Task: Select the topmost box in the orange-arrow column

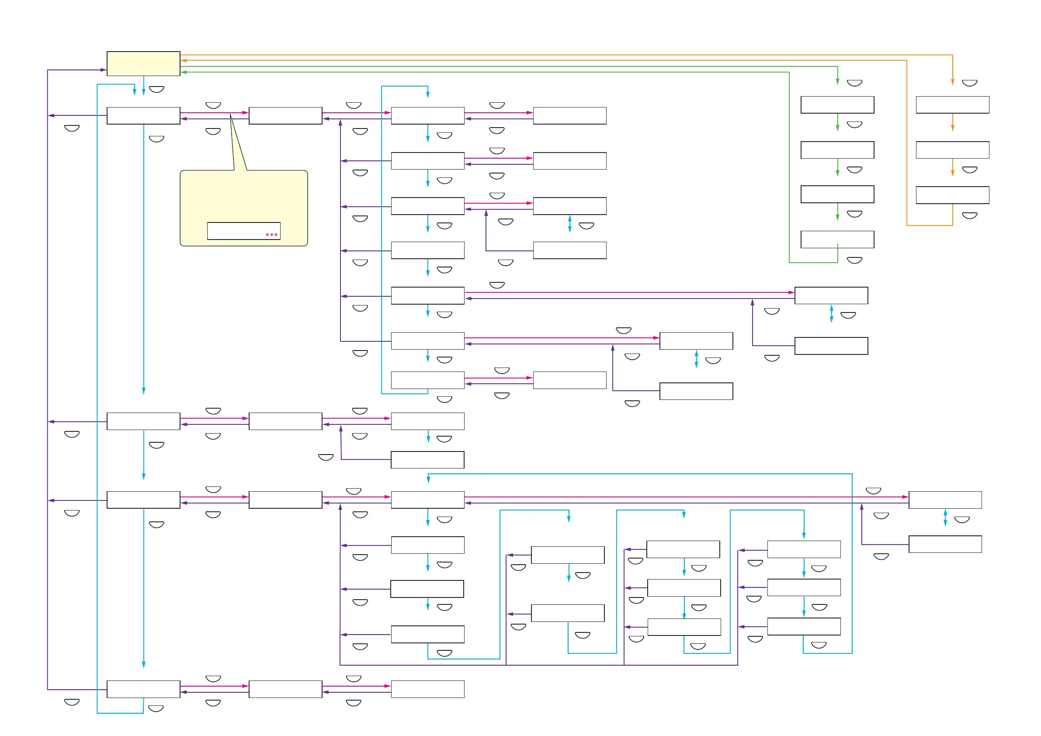Action: pos(952,105)
